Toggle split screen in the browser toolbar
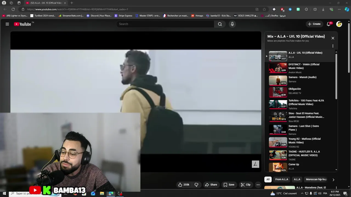The width and height of the screenshot is (351, 197). 315,9
